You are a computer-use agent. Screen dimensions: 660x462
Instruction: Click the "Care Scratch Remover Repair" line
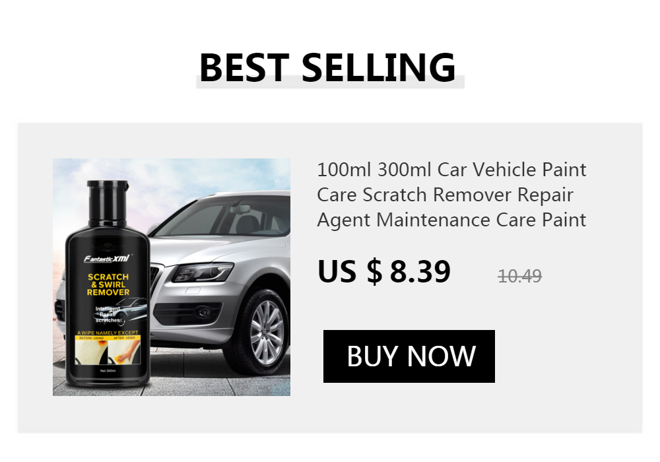[x=445, y=195]
